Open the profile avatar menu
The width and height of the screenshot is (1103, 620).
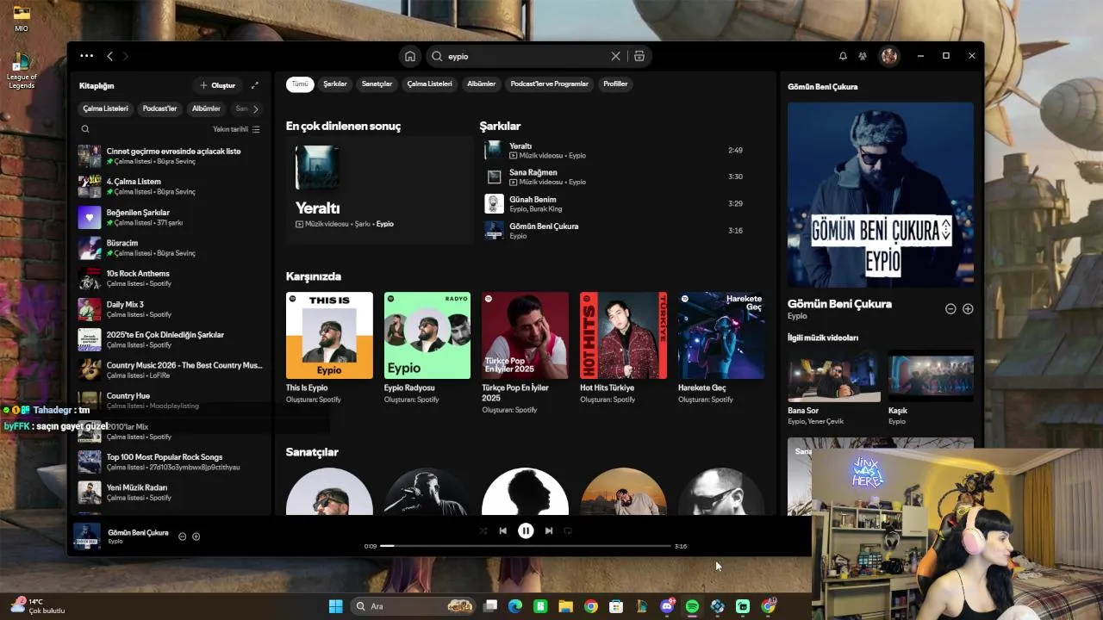coord(889,56)
